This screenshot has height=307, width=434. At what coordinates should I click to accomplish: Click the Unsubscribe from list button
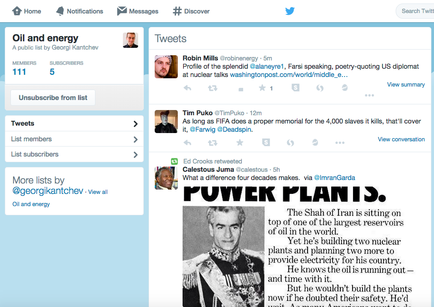pos(53,97)
